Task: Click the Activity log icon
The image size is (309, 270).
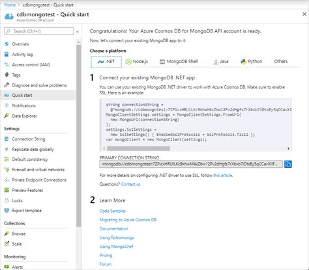Action: coord(7,54)
